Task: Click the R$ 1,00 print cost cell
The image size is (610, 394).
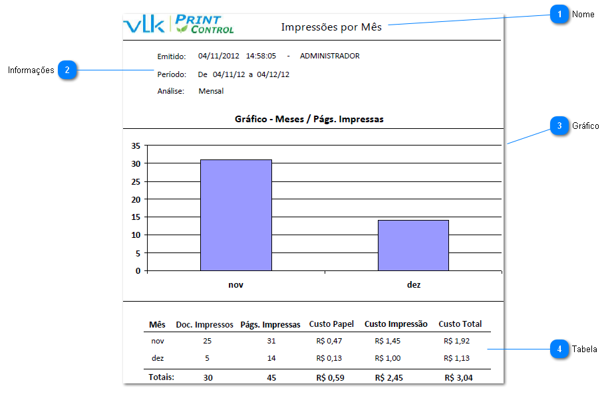Action: point(387,358)
